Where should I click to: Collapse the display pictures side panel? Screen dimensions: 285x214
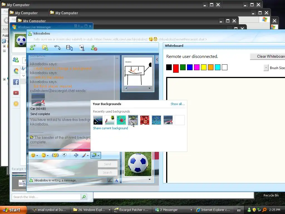pyautogui.click(x=157, y=59)
